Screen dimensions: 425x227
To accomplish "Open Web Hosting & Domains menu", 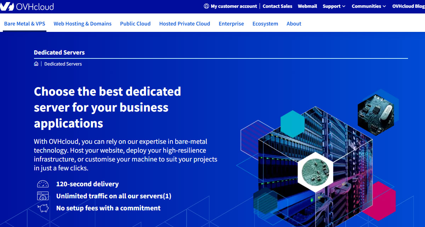I will point(83,24).
